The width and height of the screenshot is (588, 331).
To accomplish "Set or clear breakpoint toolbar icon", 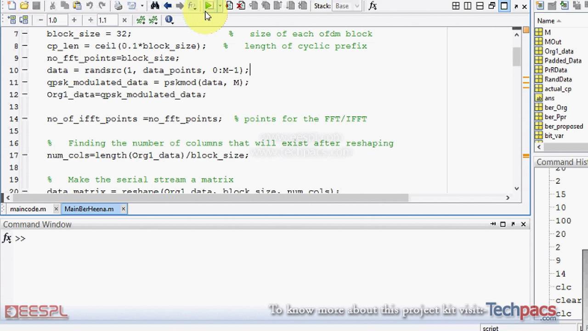I will (229, 6).
